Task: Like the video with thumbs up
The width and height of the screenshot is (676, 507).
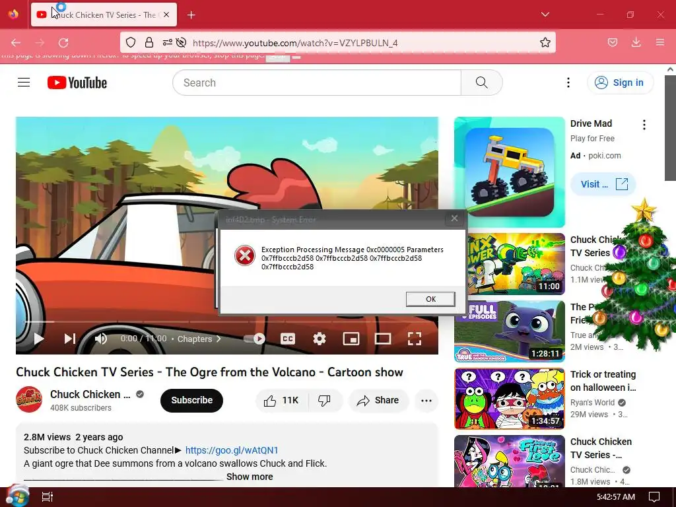Action: pos(281,401)
